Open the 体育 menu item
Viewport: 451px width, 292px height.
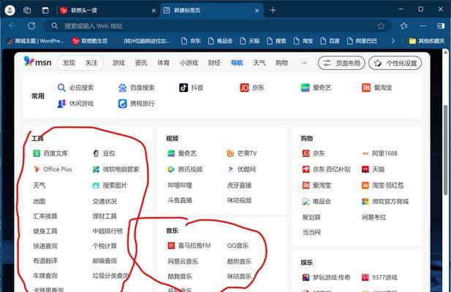coord(164,63)
